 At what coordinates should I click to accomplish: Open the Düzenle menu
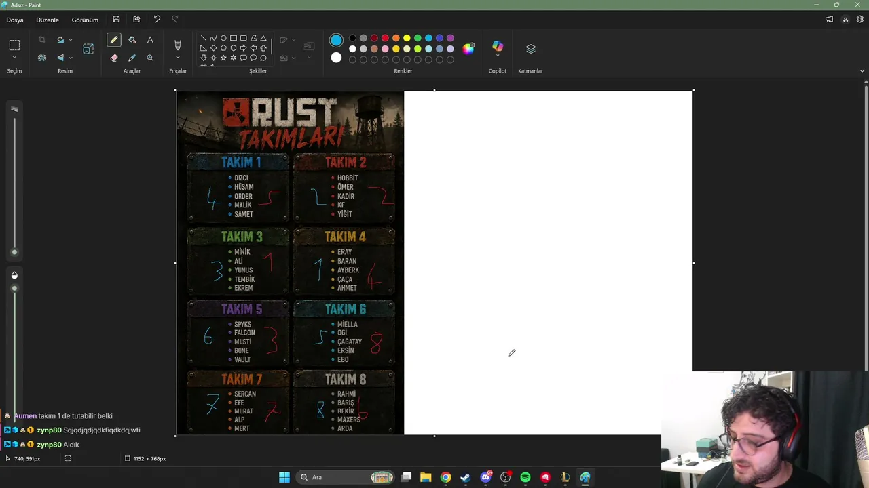point(48,20)
